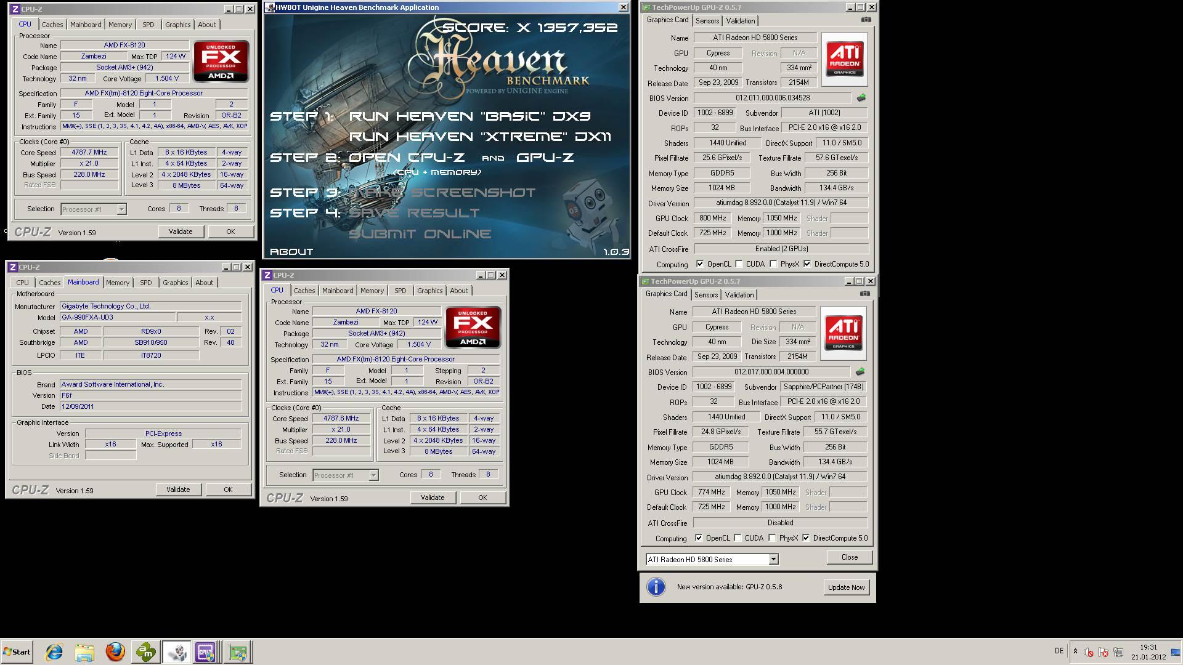Screen dimensions: 1183x665
Task: Click Model field showing GA-990FXA-UD3
Action: [117, 318]
